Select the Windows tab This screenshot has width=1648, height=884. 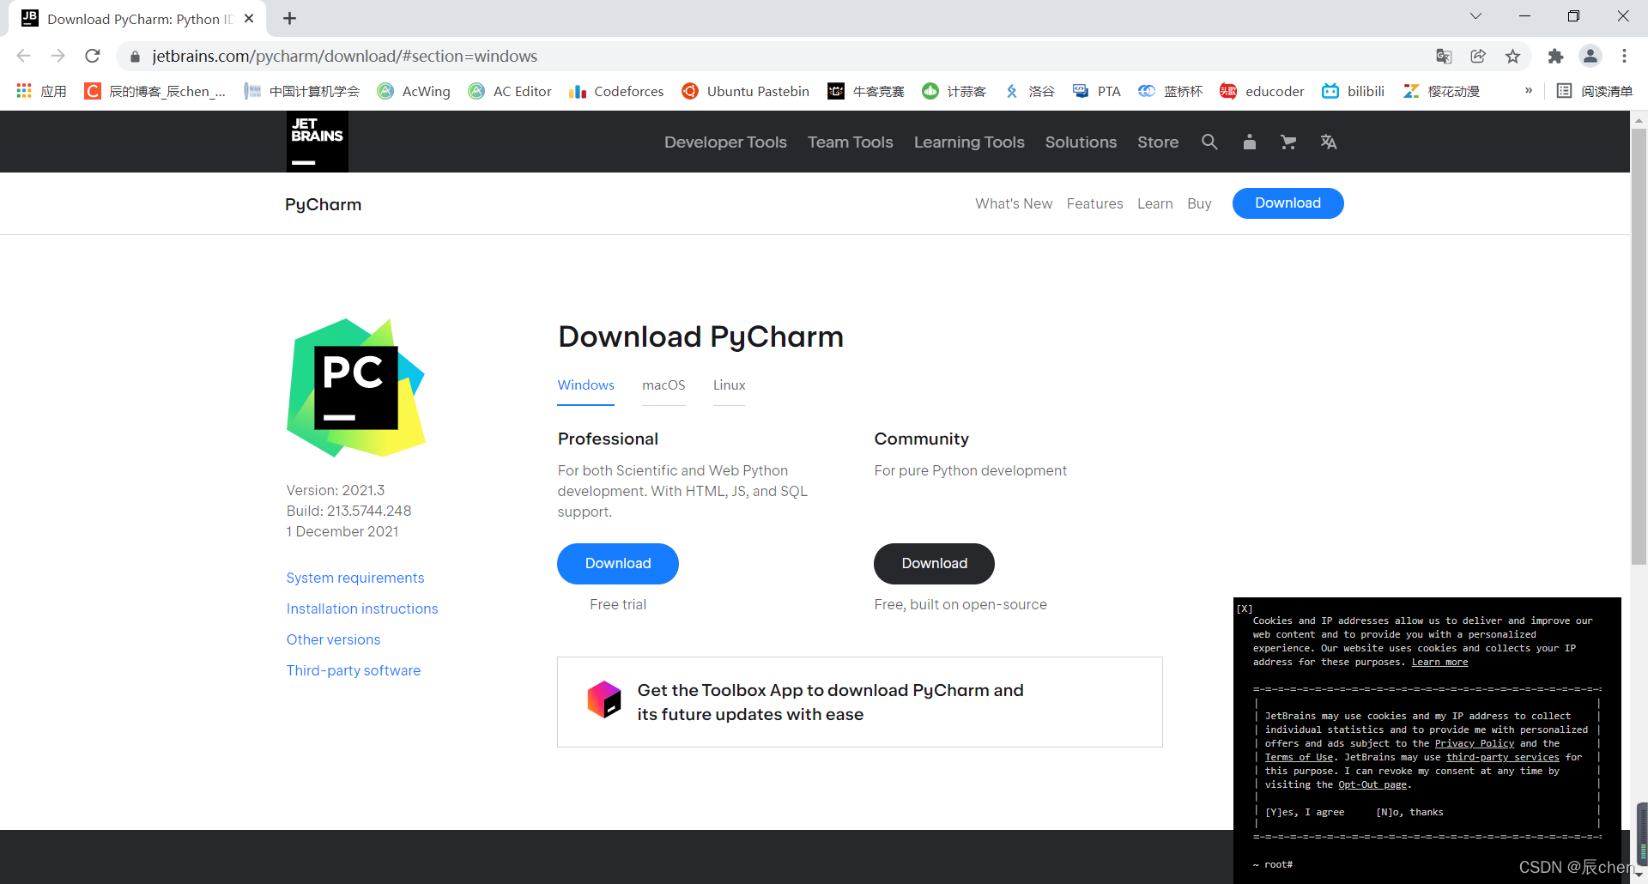pyautogui.click(x=586, y=385)
